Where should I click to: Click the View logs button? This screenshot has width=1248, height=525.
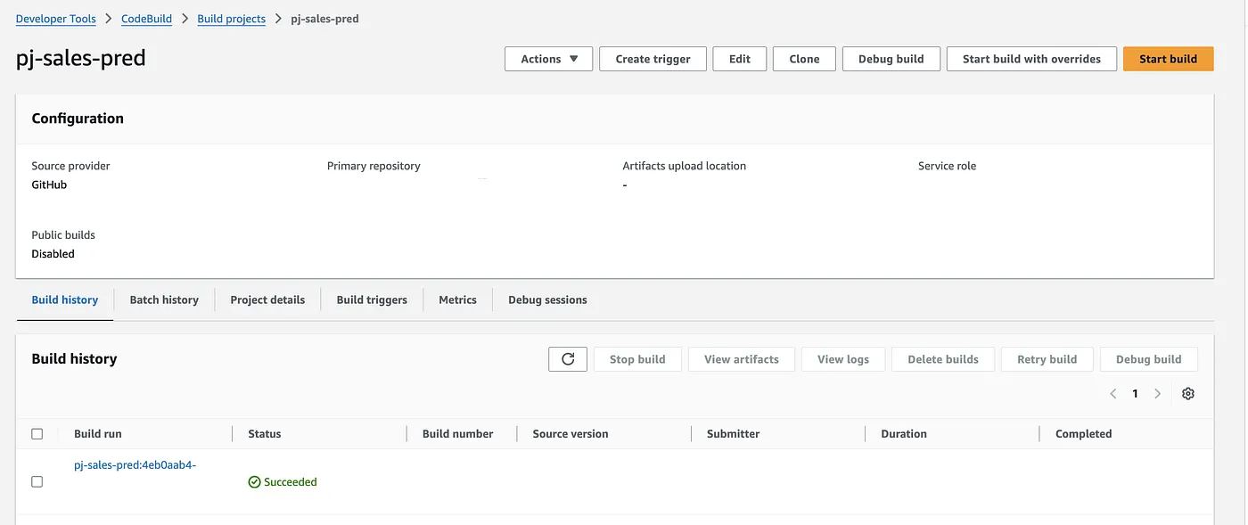tap(843, 359)
